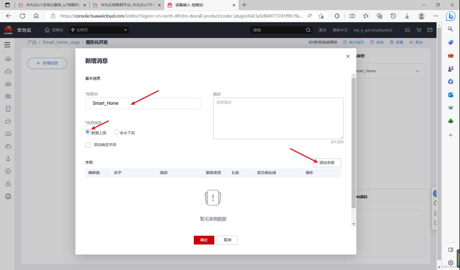Image resolution: width=460 pixels, height=270 pixels.
Task: Click the browser address bar URL
Action: (x=181, y=16)
